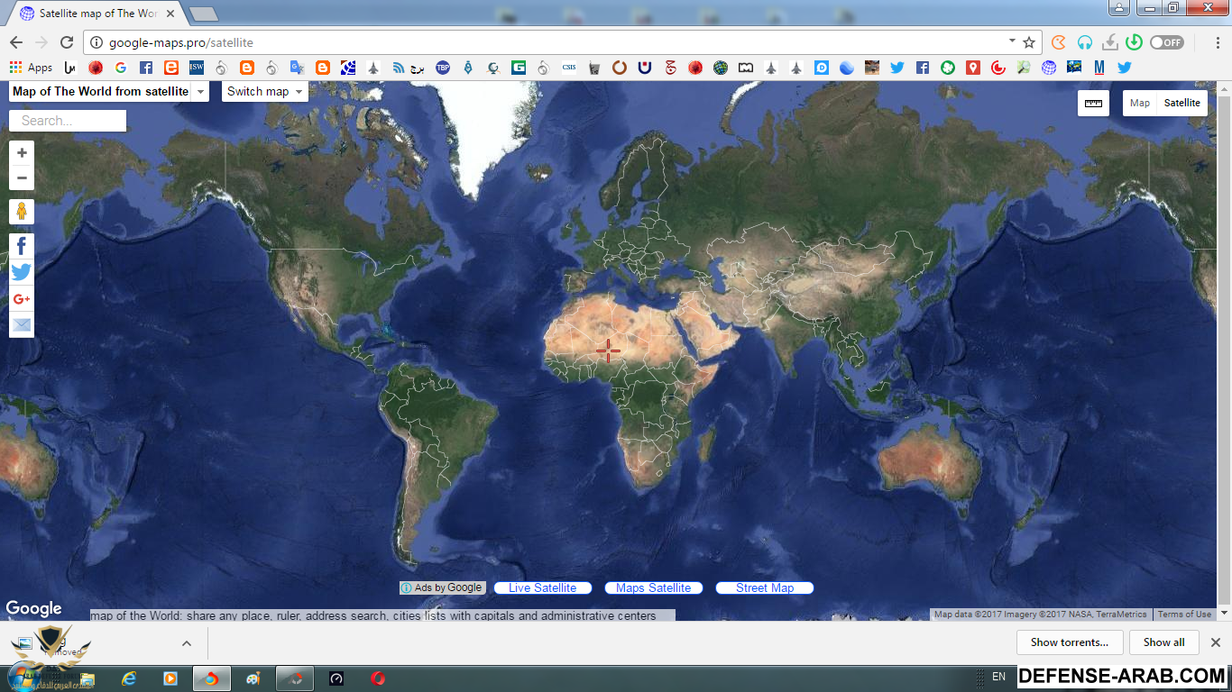This screenshot has height=692, width=1232.
Task: Switch map type to Satellite view
Action: [x=1181, y=103]
